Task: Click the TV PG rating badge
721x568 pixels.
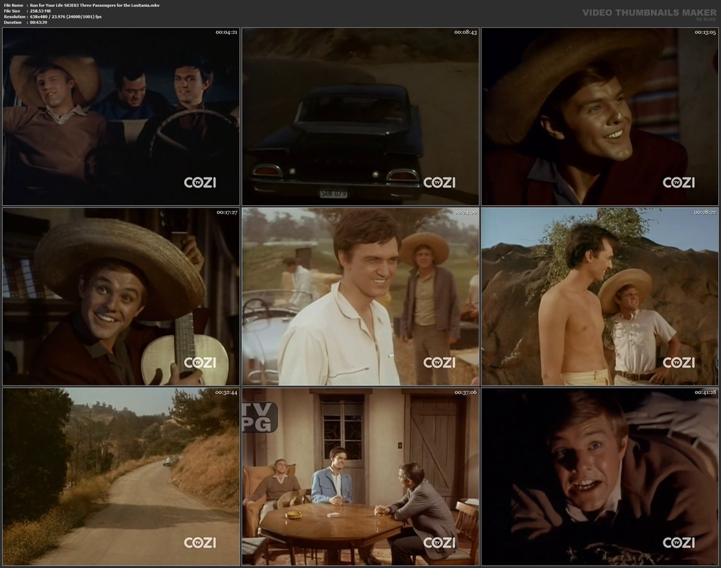Action: [260, 417]
